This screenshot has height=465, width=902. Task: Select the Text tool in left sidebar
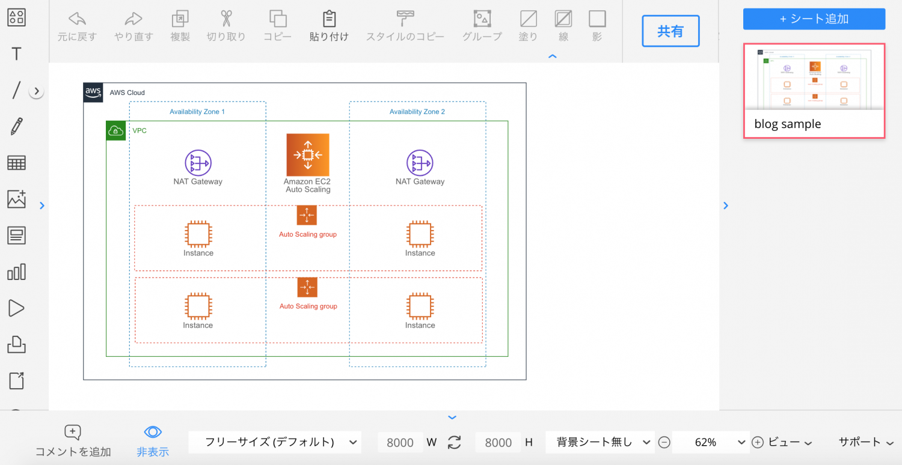[x=16, y=54]
